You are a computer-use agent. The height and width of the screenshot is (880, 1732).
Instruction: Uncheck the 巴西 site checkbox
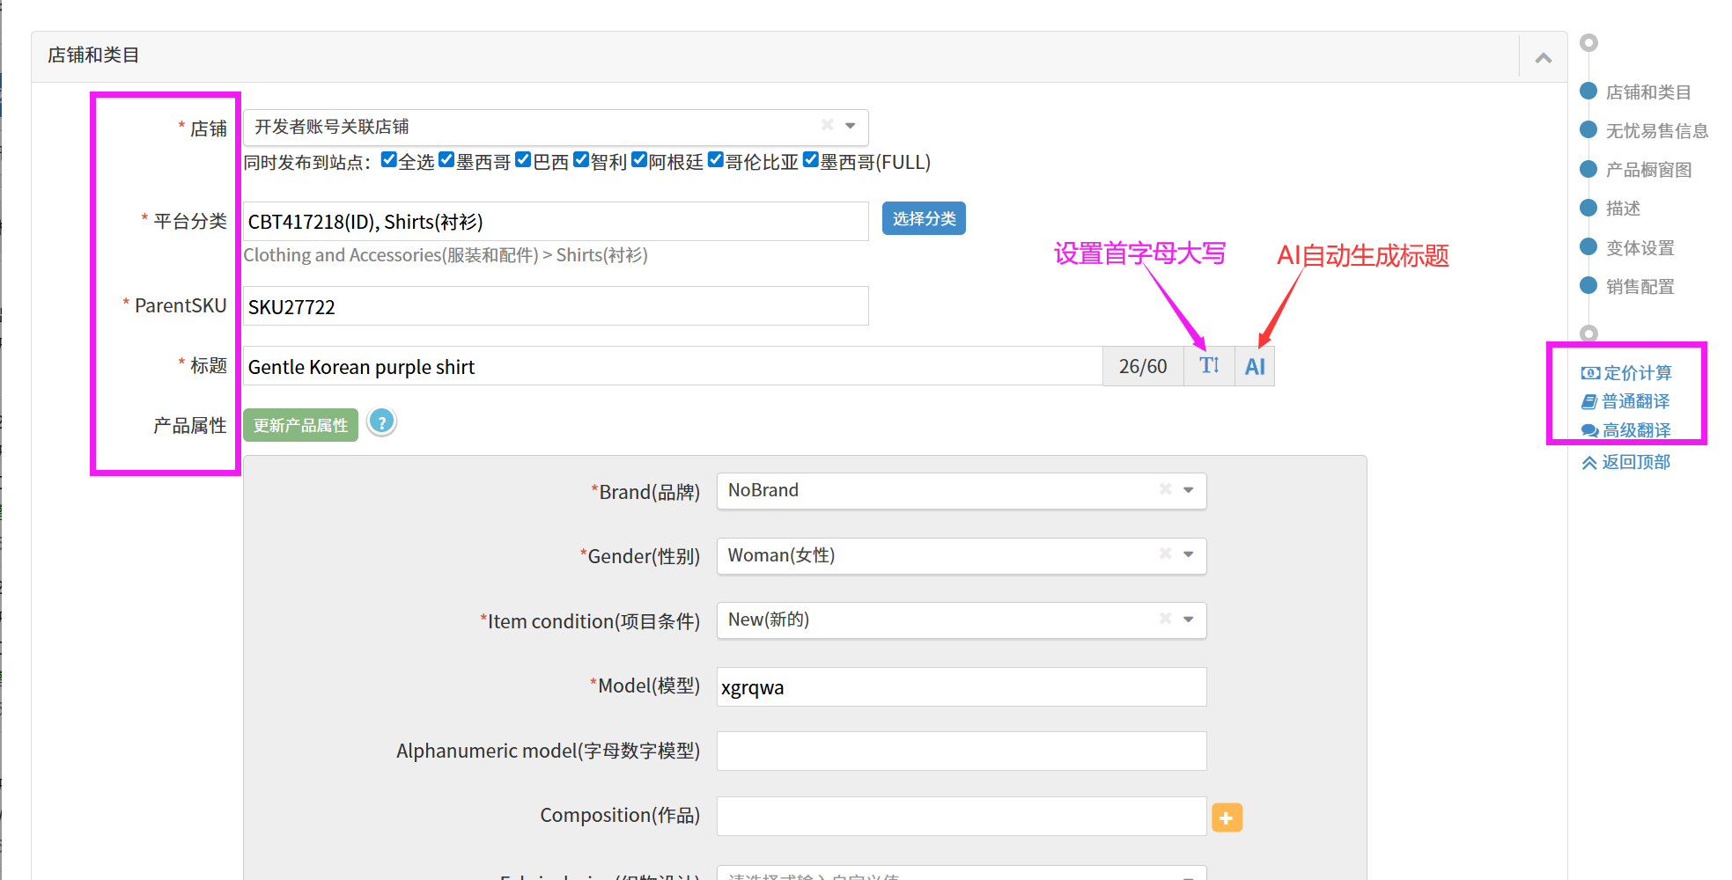pos(523,159)
